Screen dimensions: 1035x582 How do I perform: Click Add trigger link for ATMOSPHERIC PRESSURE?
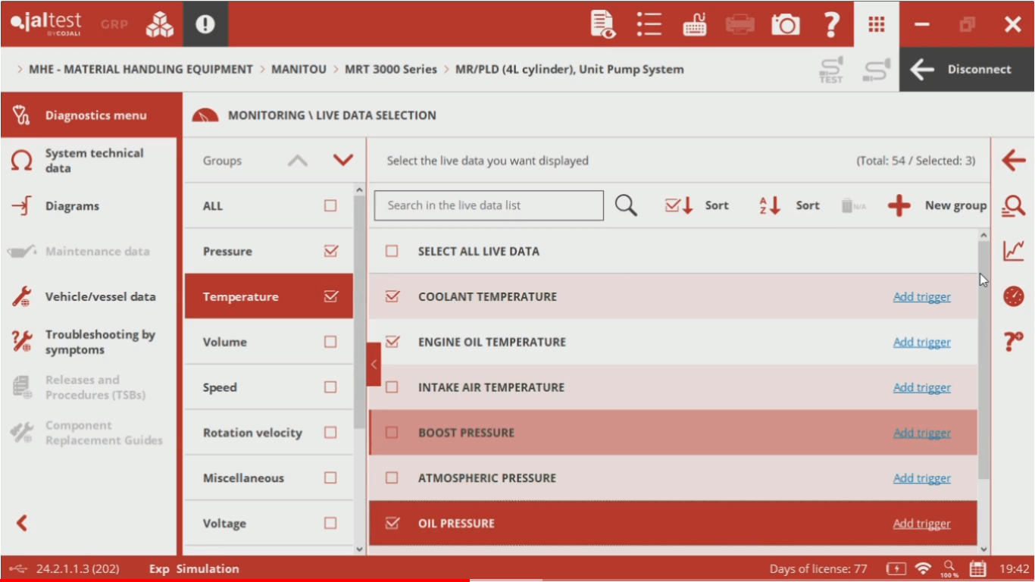coord(921,478)
